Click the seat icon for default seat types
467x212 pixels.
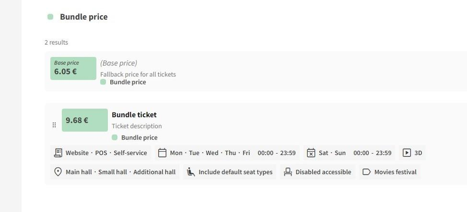pos(191,172)
